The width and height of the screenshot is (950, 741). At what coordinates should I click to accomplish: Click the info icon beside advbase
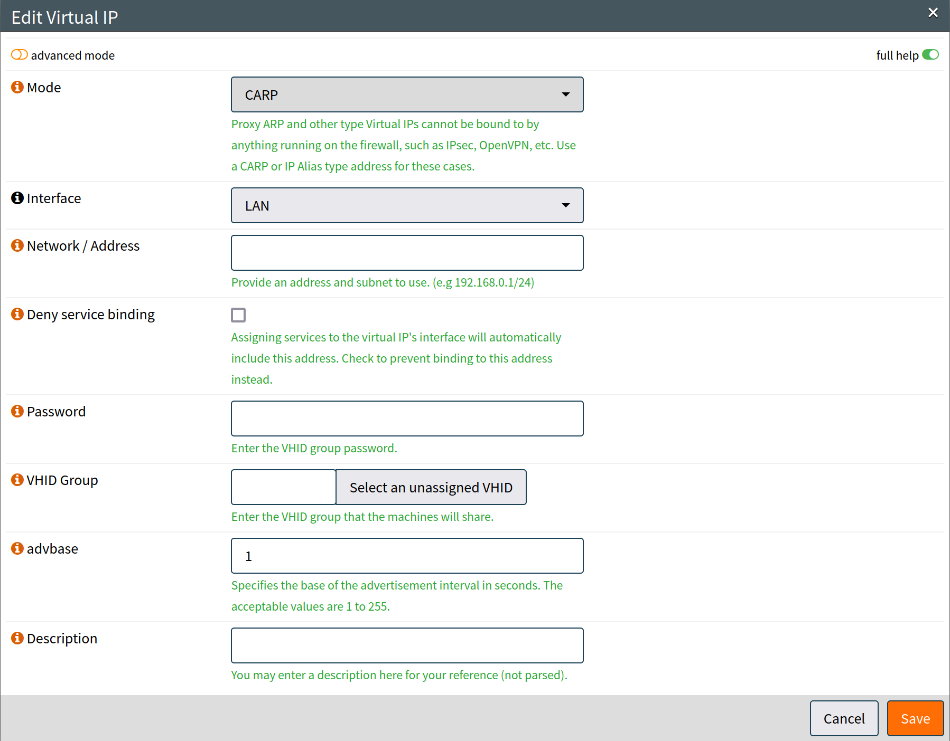(17, 548)
